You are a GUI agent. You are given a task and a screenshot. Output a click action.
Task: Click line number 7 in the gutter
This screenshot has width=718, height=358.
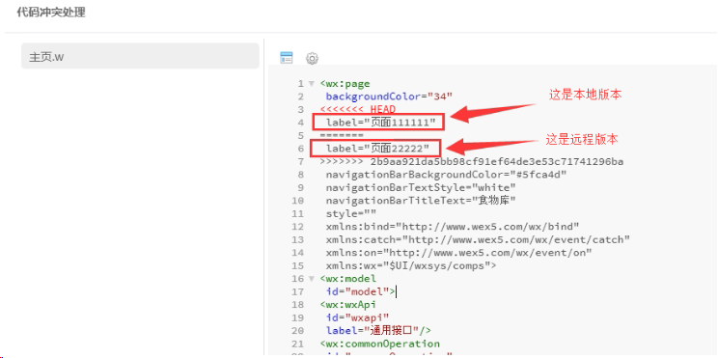[x=300, y=161]
